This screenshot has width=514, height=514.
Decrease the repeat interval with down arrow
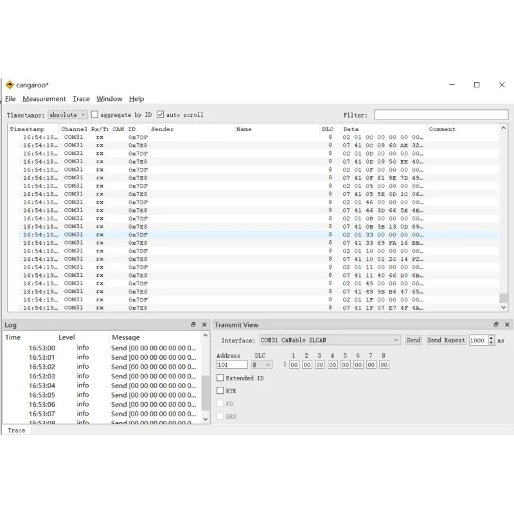[491, 342]
